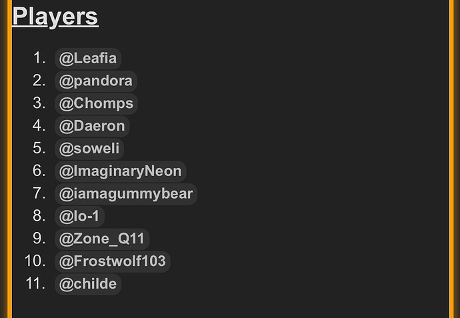
Task: Open @iamagummybear player mention
Action: pyautogui.click(x=126, y=194)
